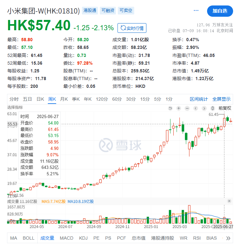Select the RSI indicator tab
Image resolution: width=244 pixels, height=248 pixels.
pyautogui.click(x=197, y=238)
